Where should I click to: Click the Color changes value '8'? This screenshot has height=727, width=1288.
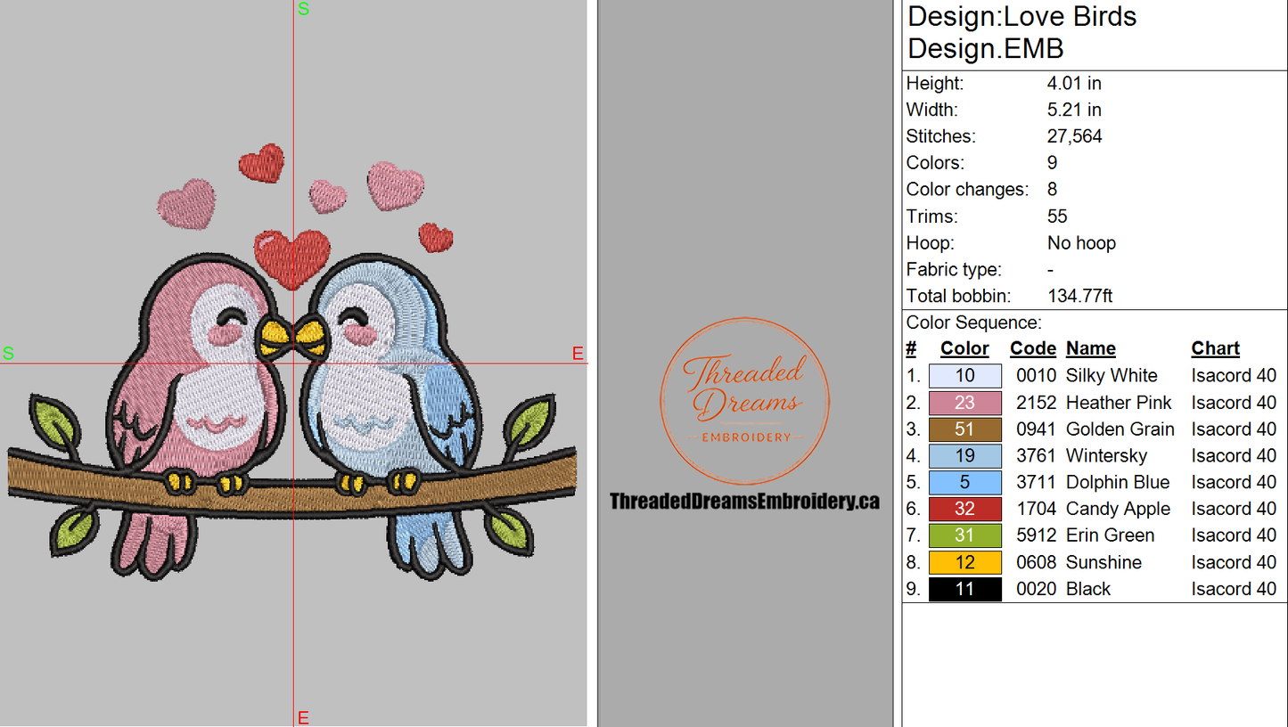pos(1053,190)
